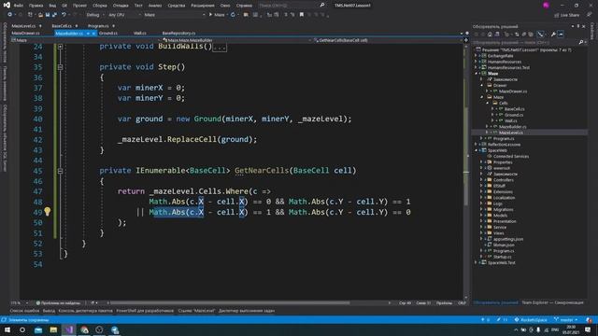Collapse the GetNearCells method at line 45
Screen dimensions: 598x336
point(60,171)
